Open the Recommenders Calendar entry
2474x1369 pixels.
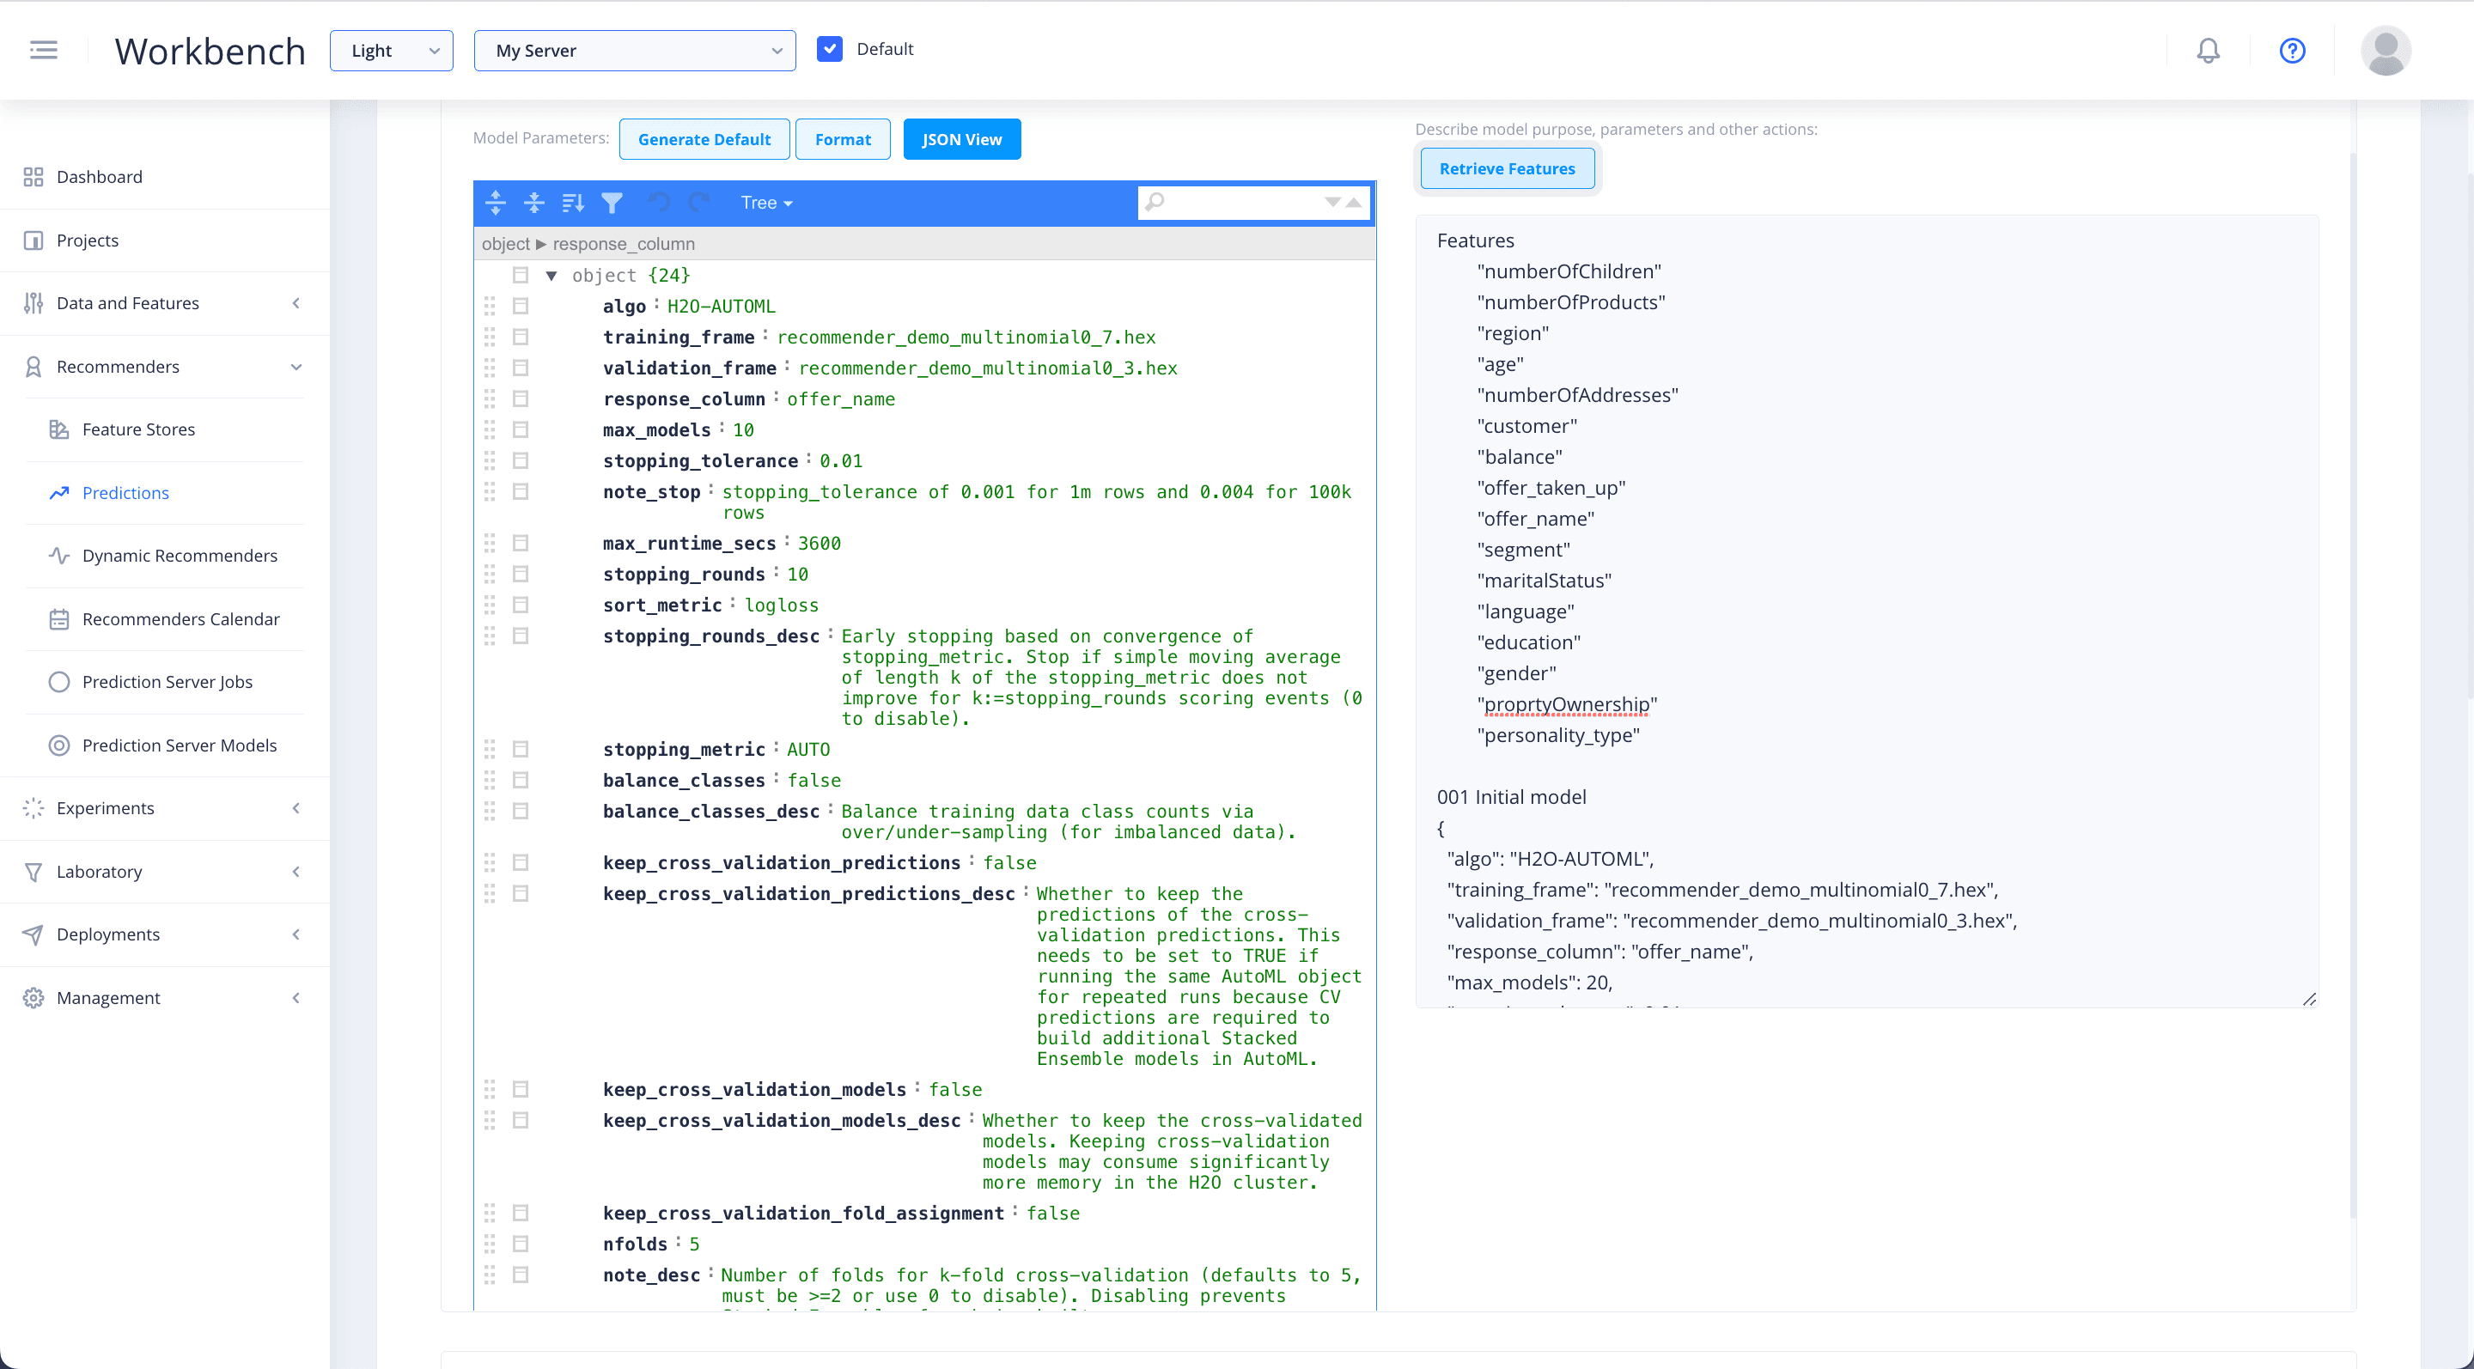click(x=180, y=619)
